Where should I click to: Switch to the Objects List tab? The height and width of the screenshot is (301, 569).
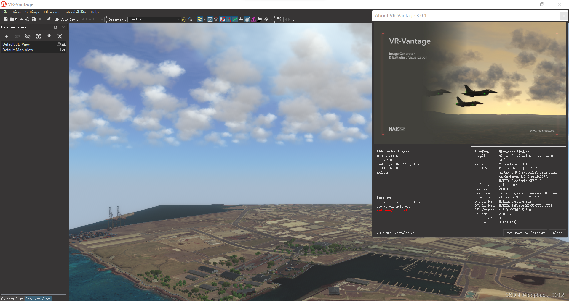point(12,299)
